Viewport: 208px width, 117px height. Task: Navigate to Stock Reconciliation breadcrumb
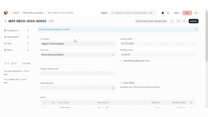tap(33, 13)
